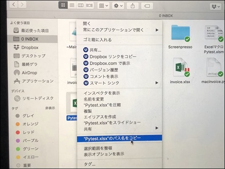Choose エイリアスを作成 menu item
Screen dimensions: 225x169
click(119, 117)
